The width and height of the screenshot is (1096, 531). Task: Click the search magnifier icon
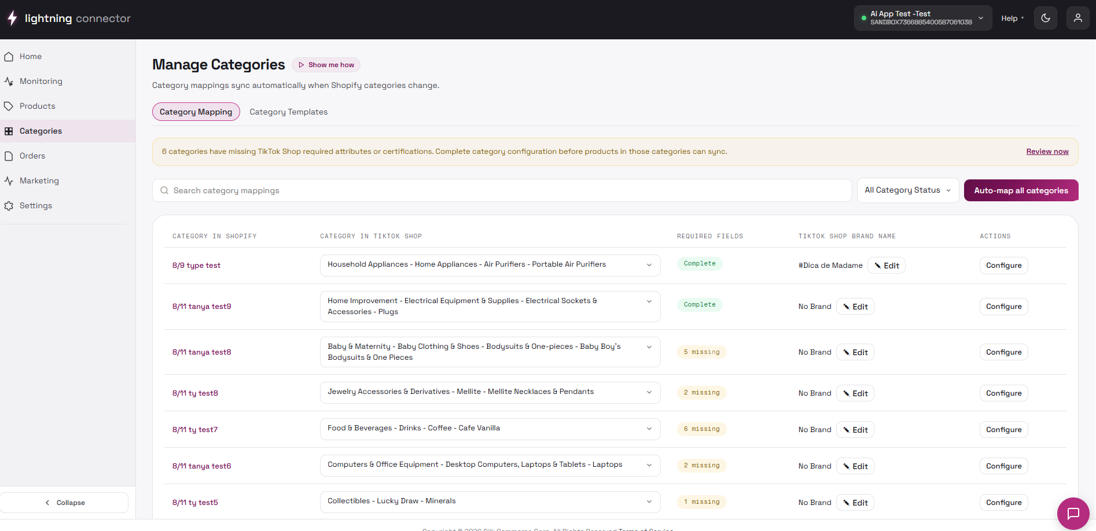click(164, 190)
